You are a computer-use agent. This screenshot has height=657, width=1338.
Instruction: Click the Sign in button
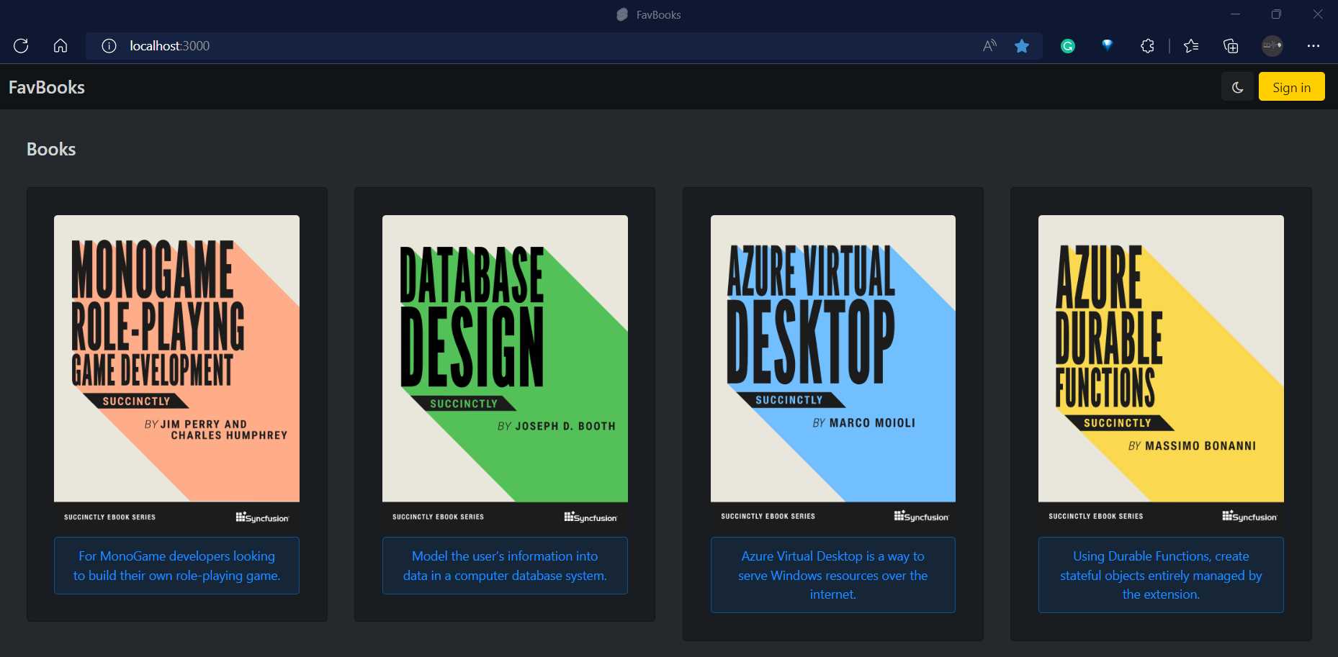1291,86
